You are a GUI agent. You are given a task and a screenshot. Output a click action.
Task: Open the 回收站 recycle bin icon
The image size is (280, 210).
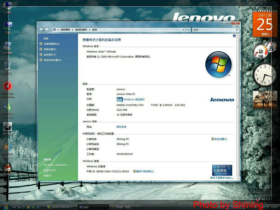pyautogui.click(x=7, y=68)
